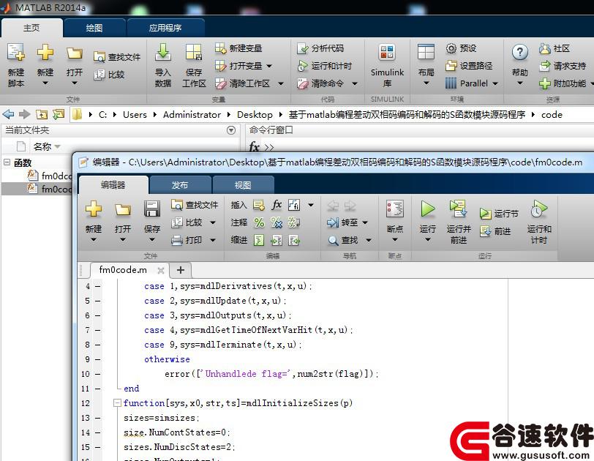Click the Save Workspace (保存工作区) icon

(x=194, y=53)
